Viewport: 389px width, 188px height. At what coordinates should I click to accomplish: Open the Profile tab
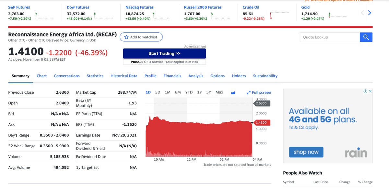(x=150, y=76)
